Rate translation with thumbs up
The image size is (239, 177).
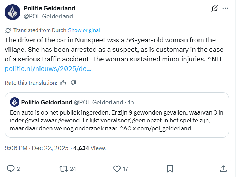pyautogui.click(x=63, y=83)
